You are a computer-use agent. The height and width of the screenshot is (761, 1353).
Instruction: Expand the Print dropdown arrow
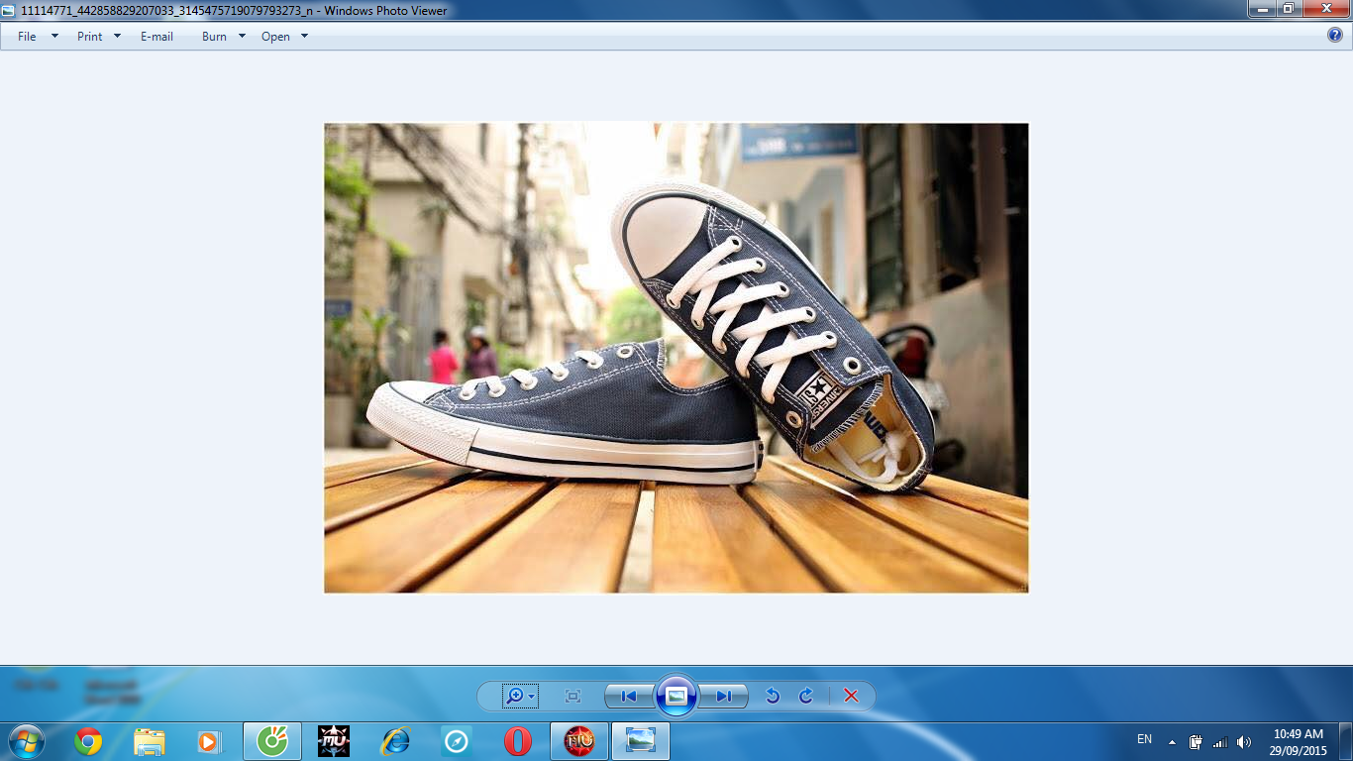coord(117,36)
